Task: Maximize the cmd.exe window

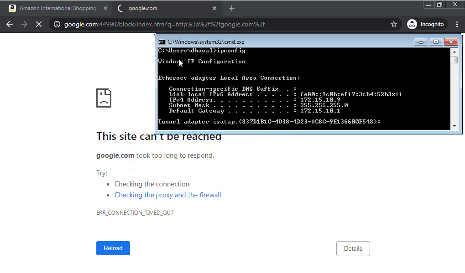Action: 436,42
